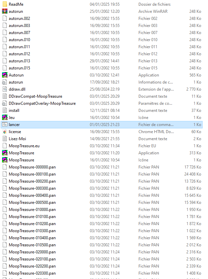Click the 'Fichier EU' type cell
The width and height of the screenshot is (208, 279).
coord(147,146)
